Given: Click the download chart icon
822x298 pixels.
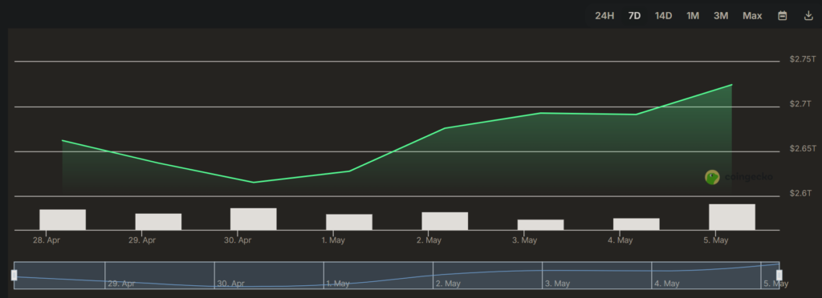Looking at the screenshot, I should [x=808, y=16].
